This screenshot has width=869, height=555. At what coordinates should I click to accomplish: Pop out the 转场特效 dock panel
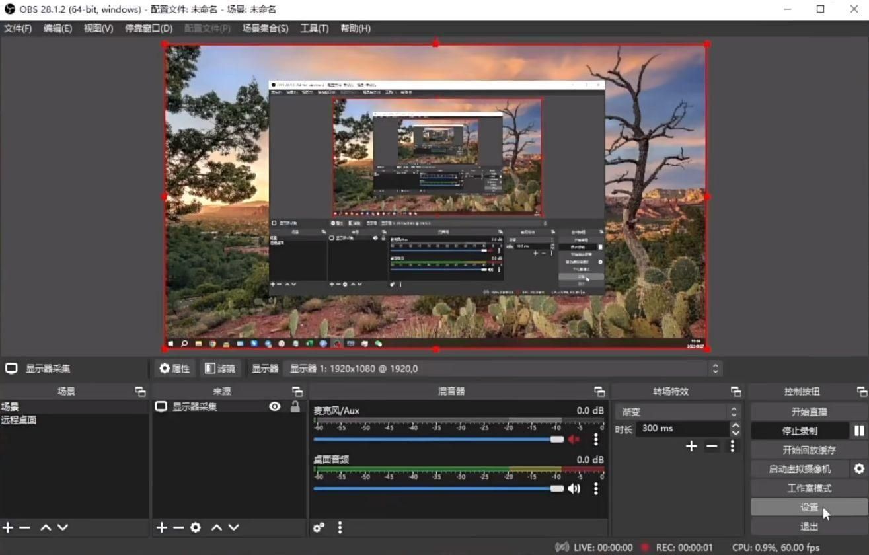736,392
